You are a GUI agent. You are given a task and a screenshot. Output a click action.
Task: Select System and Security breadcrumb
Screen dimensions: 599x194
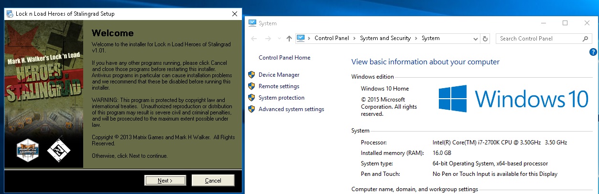[385, 38]
